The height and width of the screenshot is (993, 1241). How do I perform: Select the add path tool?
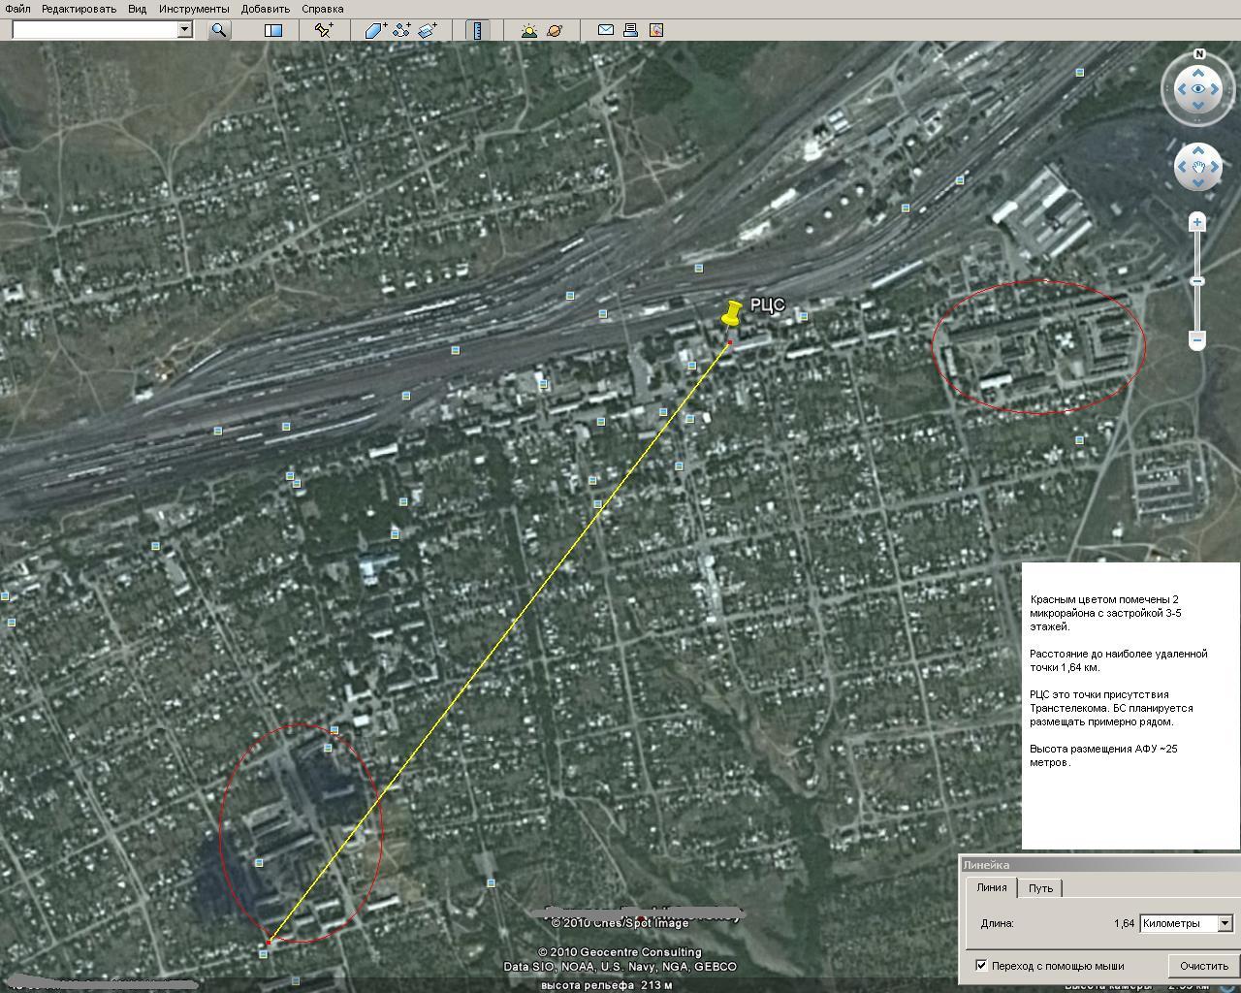401,30
